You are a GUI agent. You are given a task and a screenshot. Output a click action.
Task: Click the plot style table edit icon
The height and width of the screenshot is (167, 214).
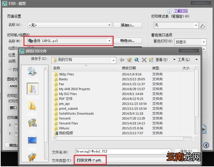click(x=202, y=26)
